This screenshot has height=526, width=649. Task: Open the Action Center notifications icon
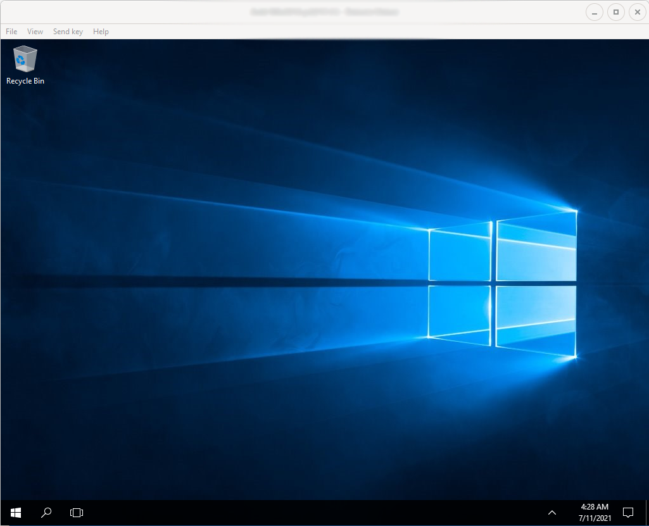click(628, 513)
